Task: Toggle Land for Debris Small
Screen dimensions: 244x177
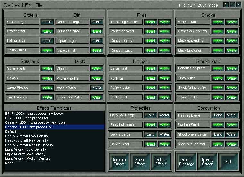Action: tap(151, 144)
